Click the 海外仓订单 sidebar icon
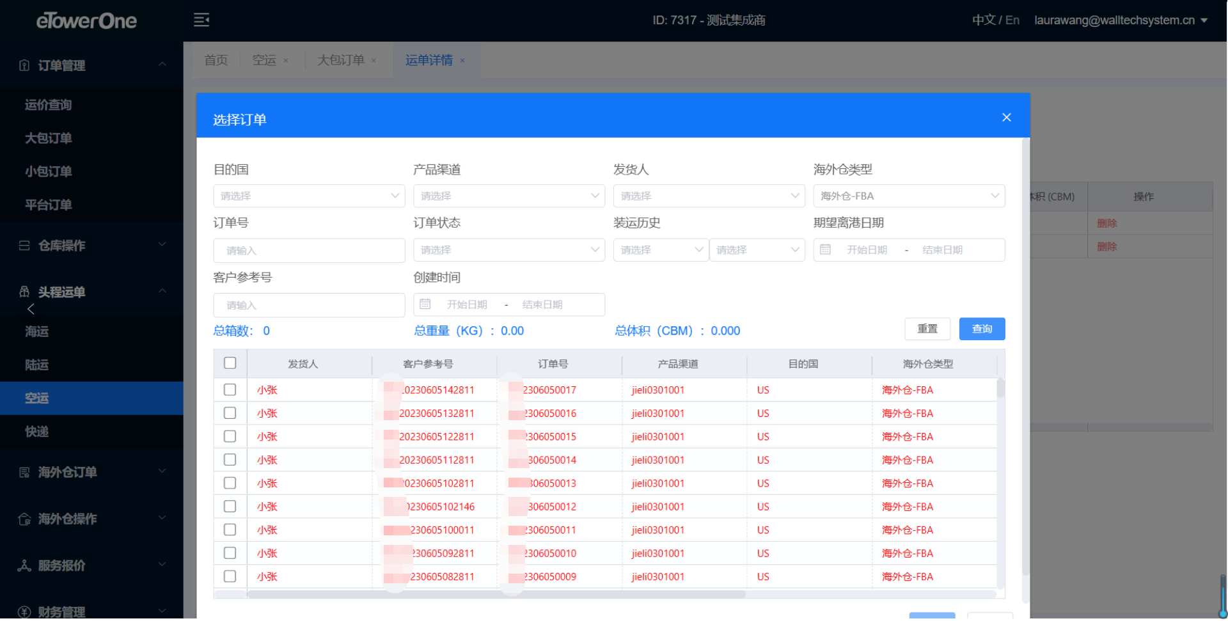The width and height of the screenshot is (1228, 621). click(24, 473)
